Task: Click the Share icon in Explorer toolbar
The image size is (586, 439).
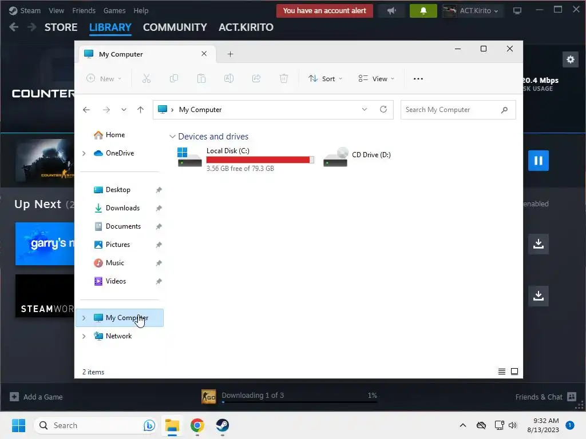Action: pos(256,78)
